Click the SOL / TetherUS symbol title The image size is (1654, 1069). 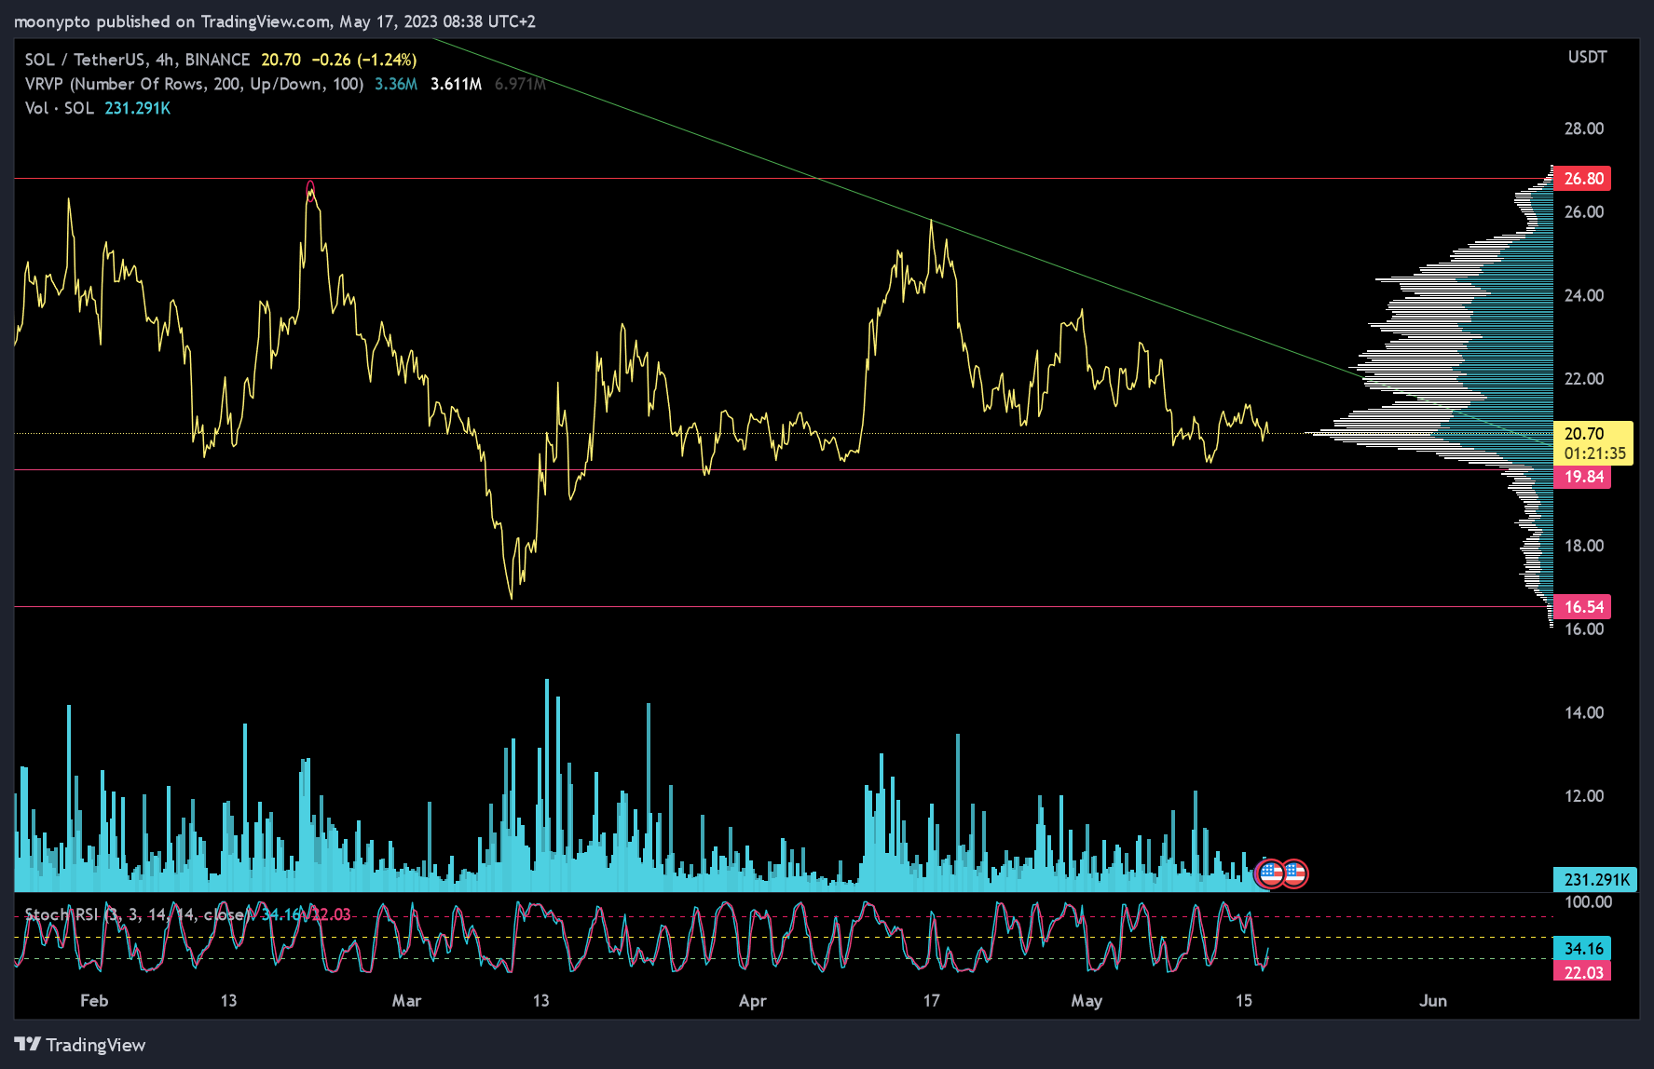coord(137,60)
